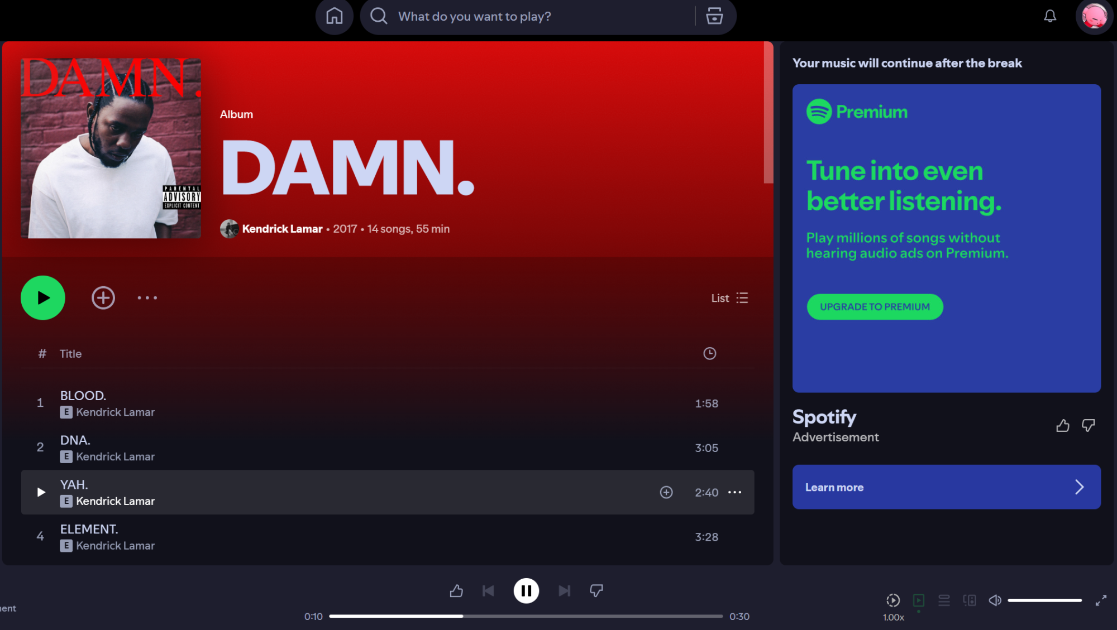
Task: Expand the player to fullscreen
Action: (x=1100, y=600)
